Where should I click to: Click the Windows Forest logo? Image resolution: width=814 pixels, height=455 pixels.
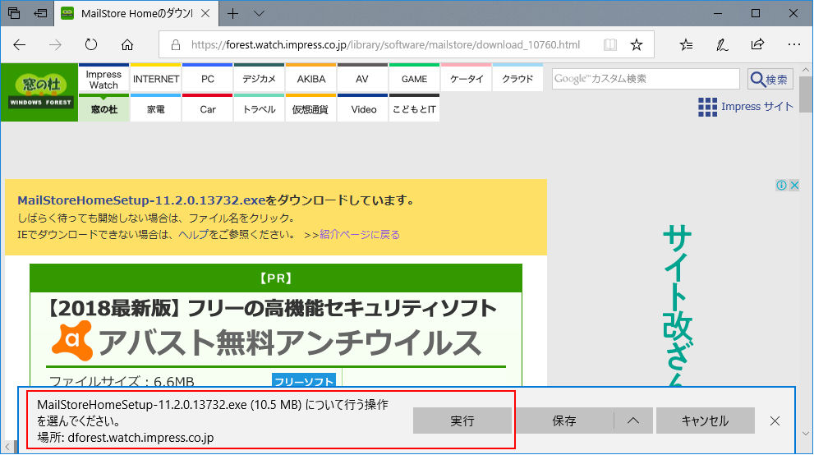[40, 92]
